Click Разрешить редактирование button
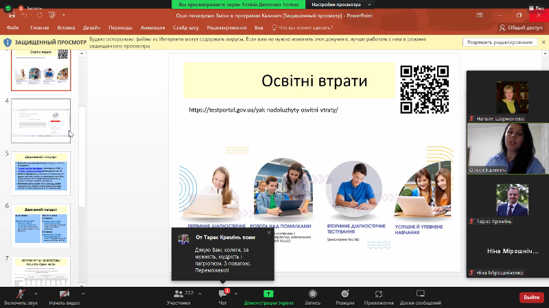 500,42
